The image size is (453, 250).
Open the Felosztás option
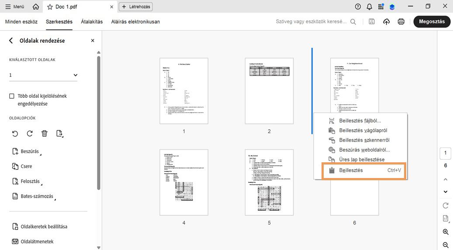26,182
